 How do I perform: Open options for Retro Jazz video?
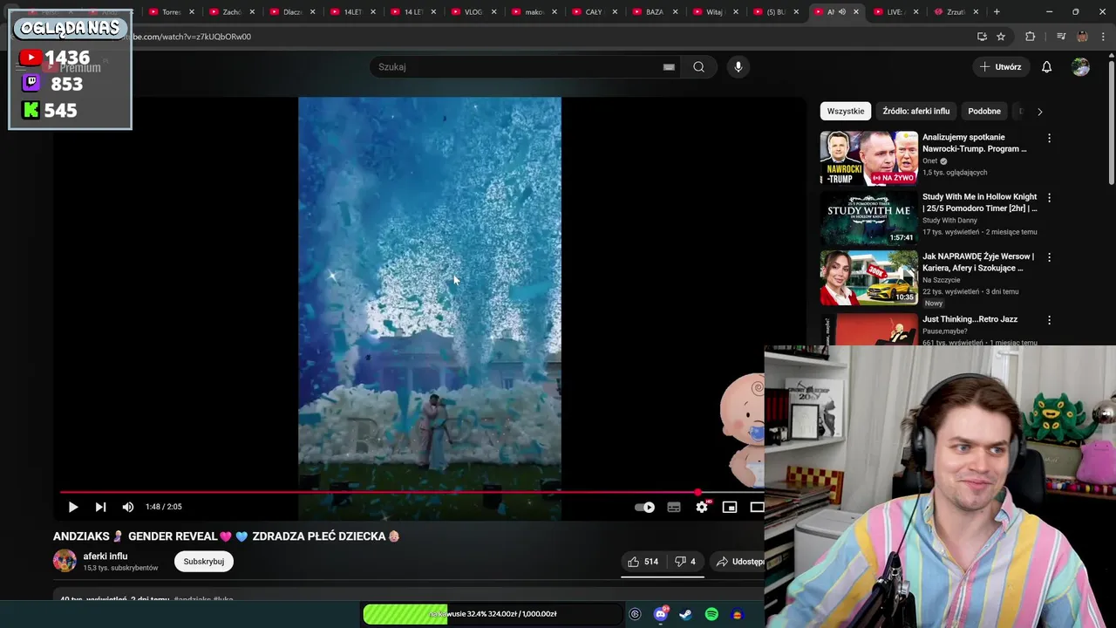tap(1049, 320)
